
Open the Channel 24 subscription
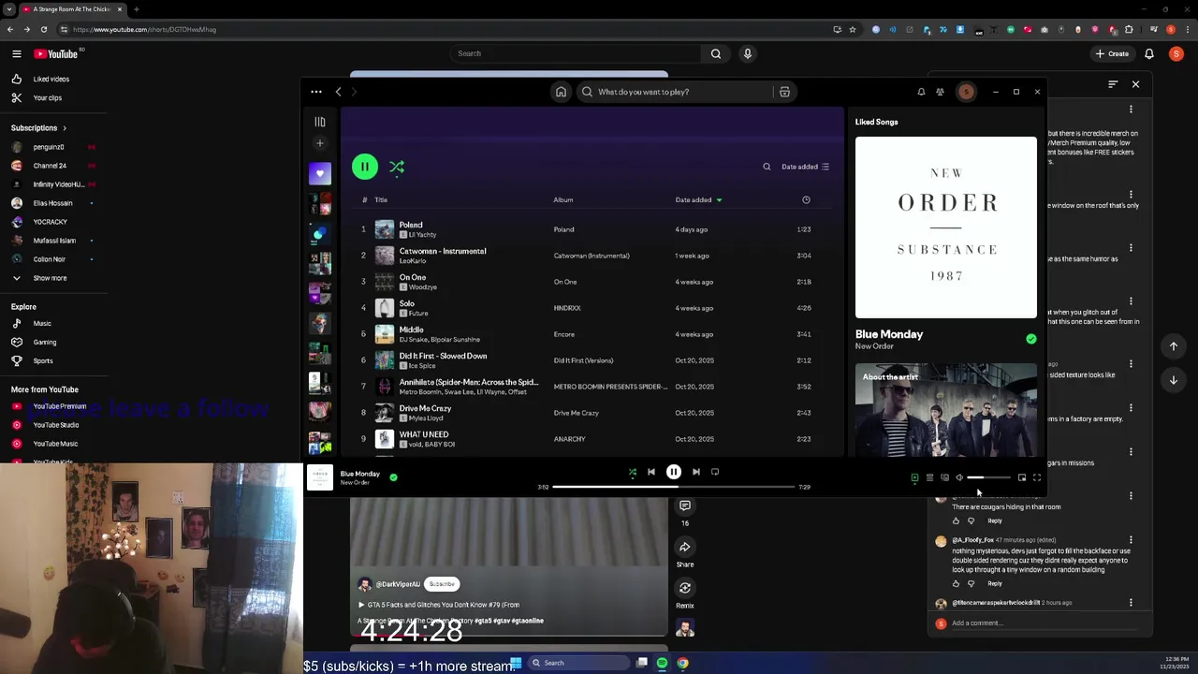pos(50,166)
